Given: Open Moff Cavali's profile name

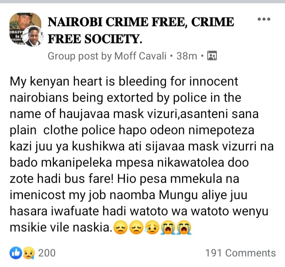Looking at the screenshot, I should point(140,56).
